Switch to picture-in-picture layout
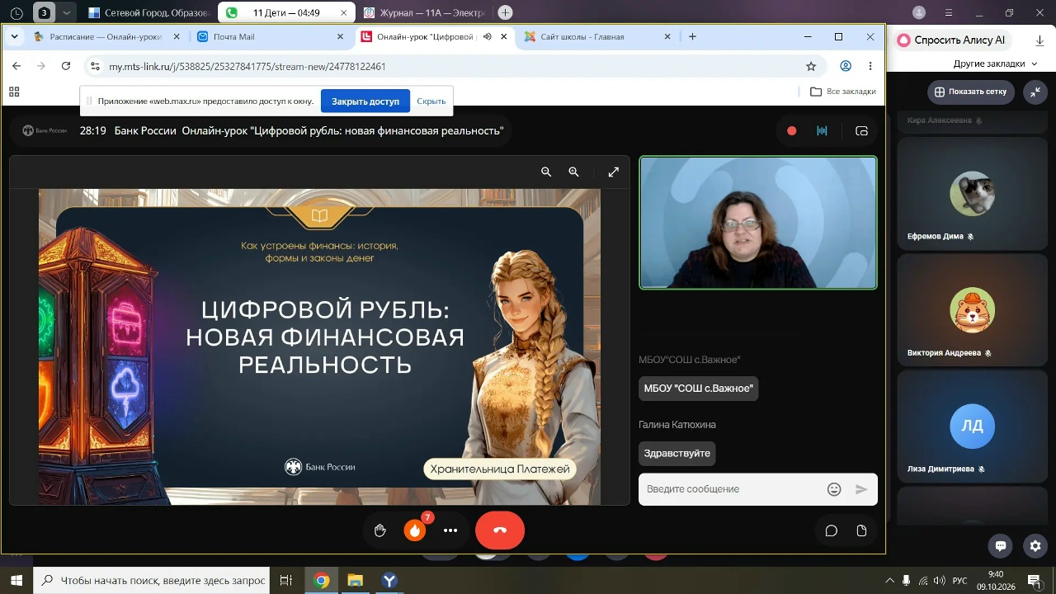The image size is (1056, 594). point(862,130)
